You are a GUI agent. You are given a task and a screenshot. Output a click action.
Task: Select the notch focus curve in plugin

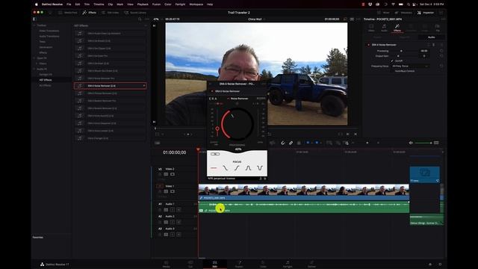(x=260, y=167)
